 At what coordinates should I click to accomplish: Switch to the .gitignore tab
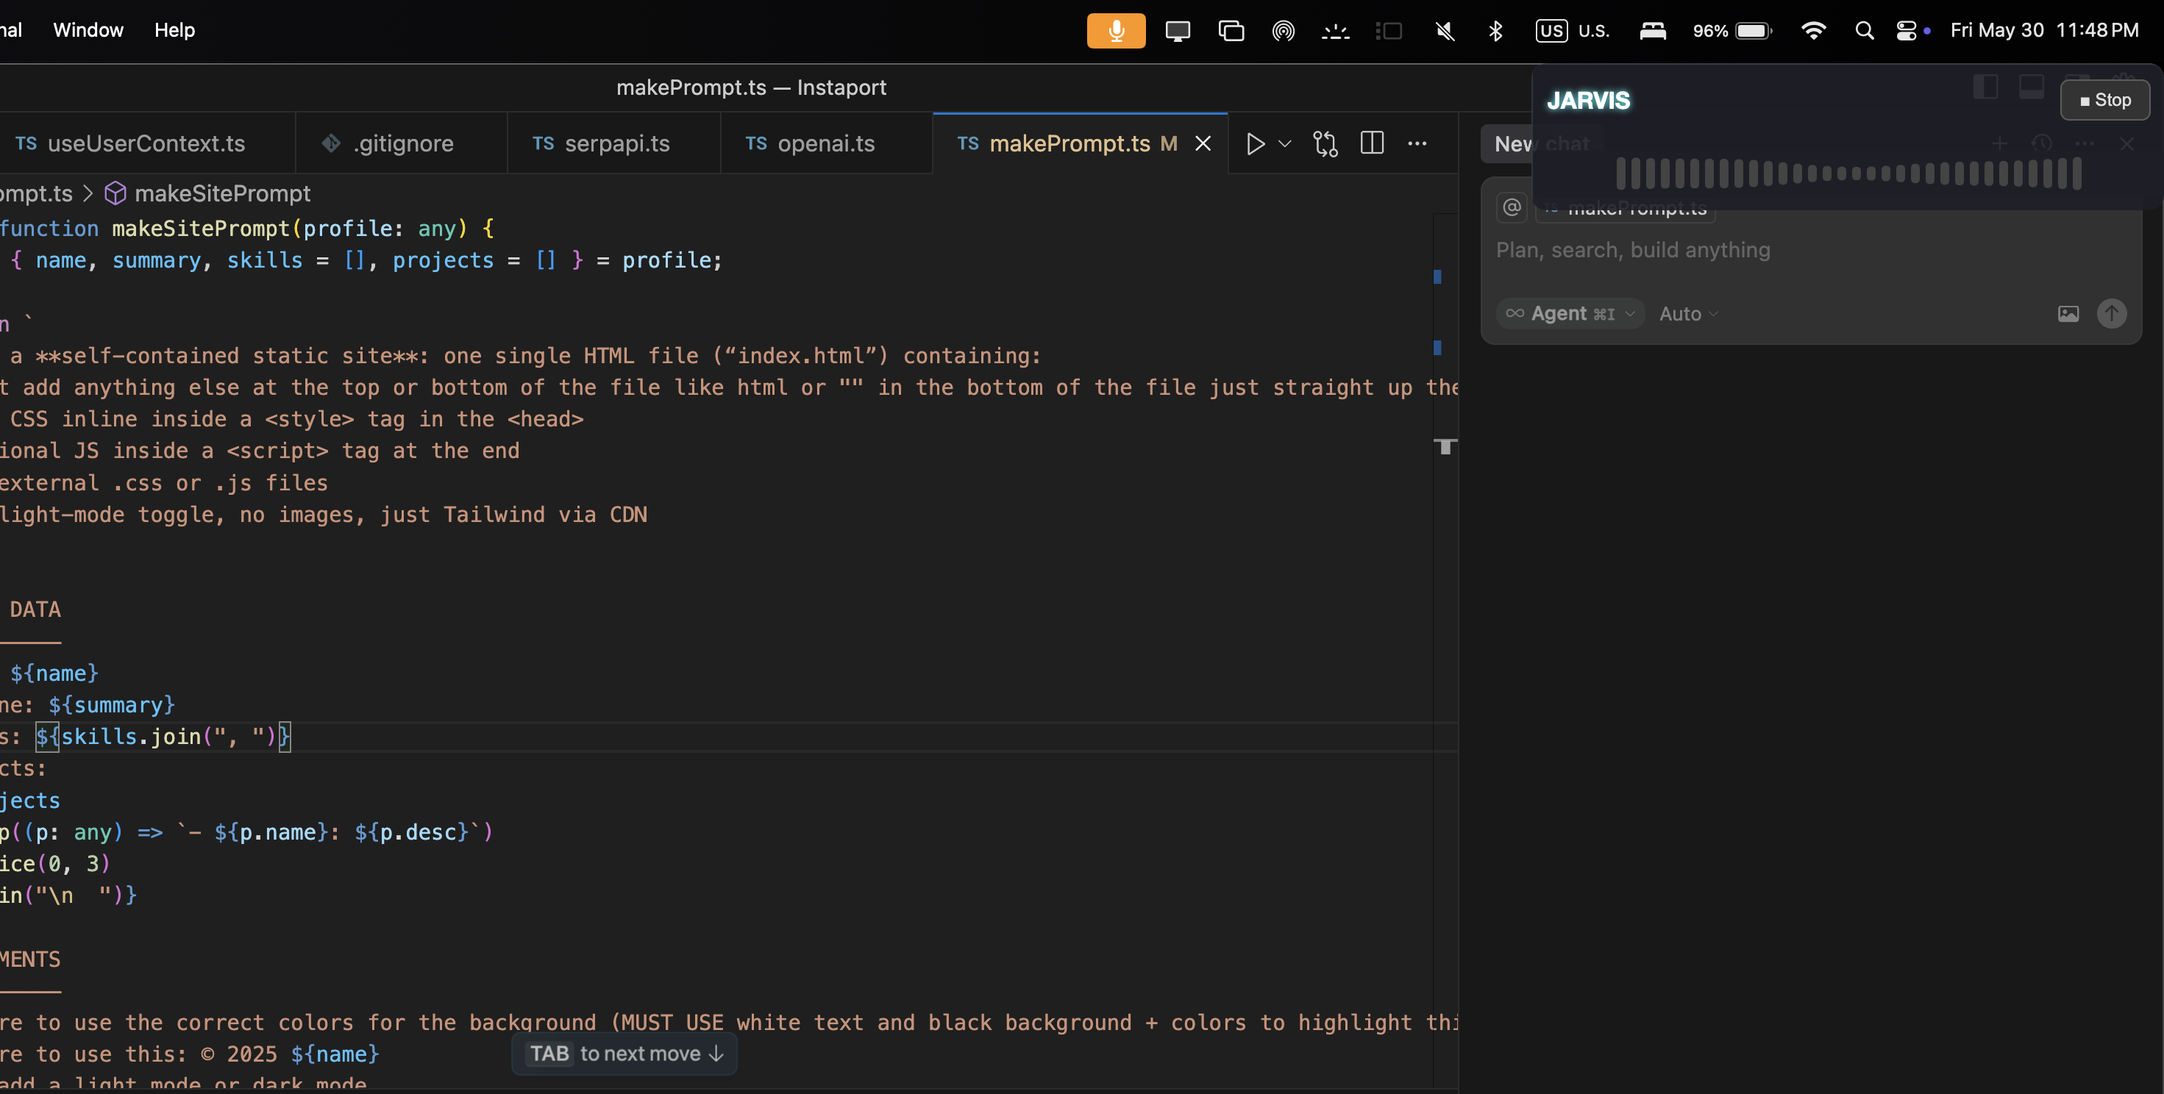402,143
